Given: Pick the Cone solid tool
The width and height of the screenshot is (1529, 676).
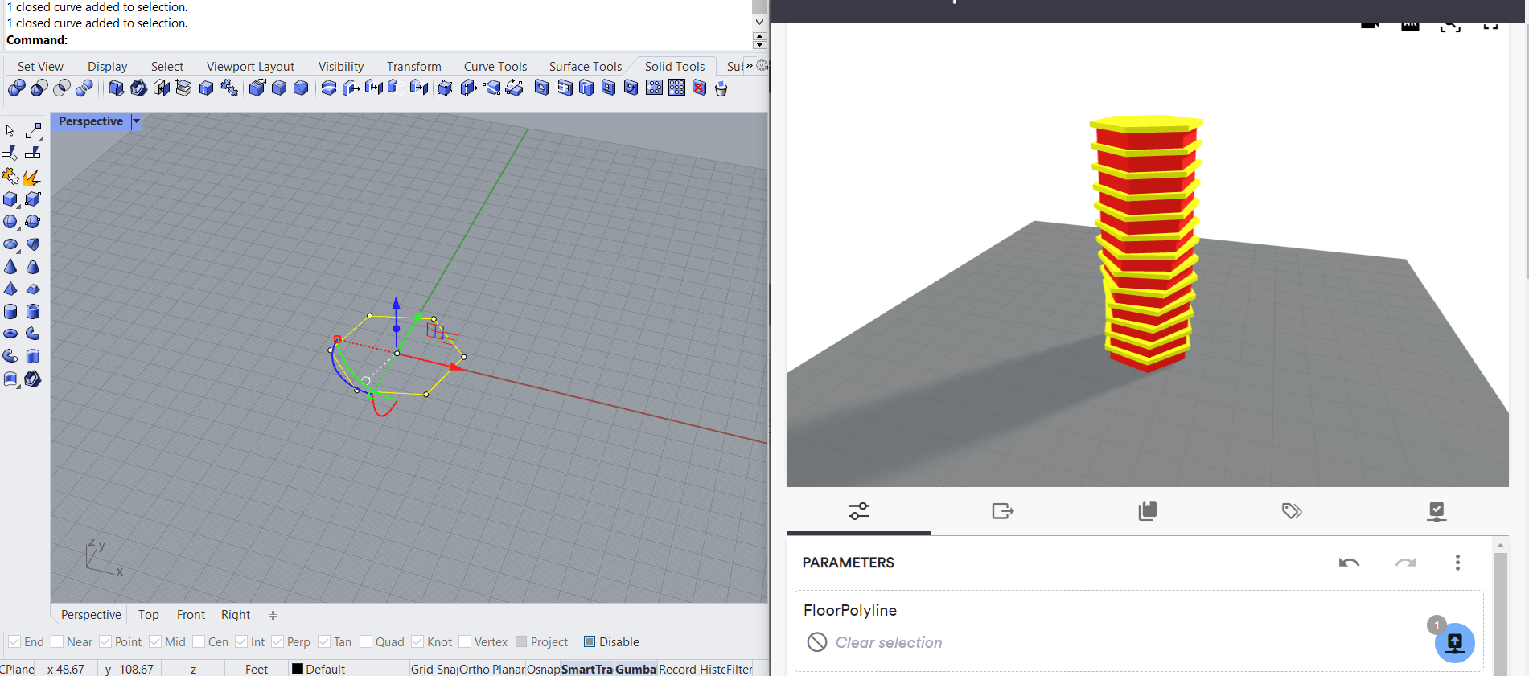Looking at the screenshot, I should [10, 267].
